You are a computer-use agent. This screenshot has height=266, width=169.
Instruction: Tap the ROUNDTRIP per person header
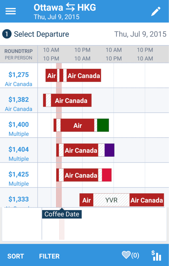[18, 54]
